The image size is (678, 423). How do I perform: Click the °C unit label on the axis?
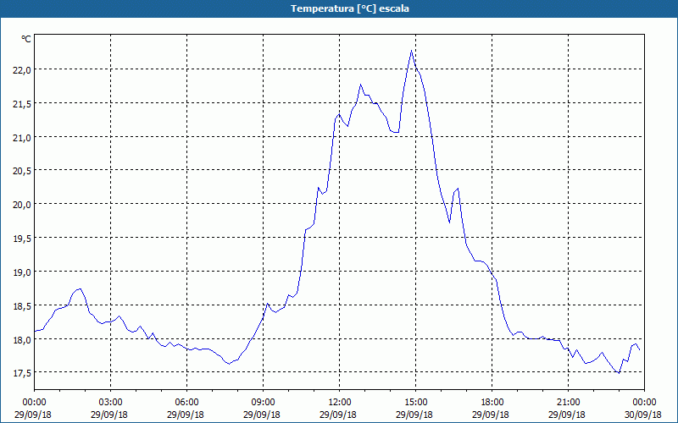pos(26,39)
